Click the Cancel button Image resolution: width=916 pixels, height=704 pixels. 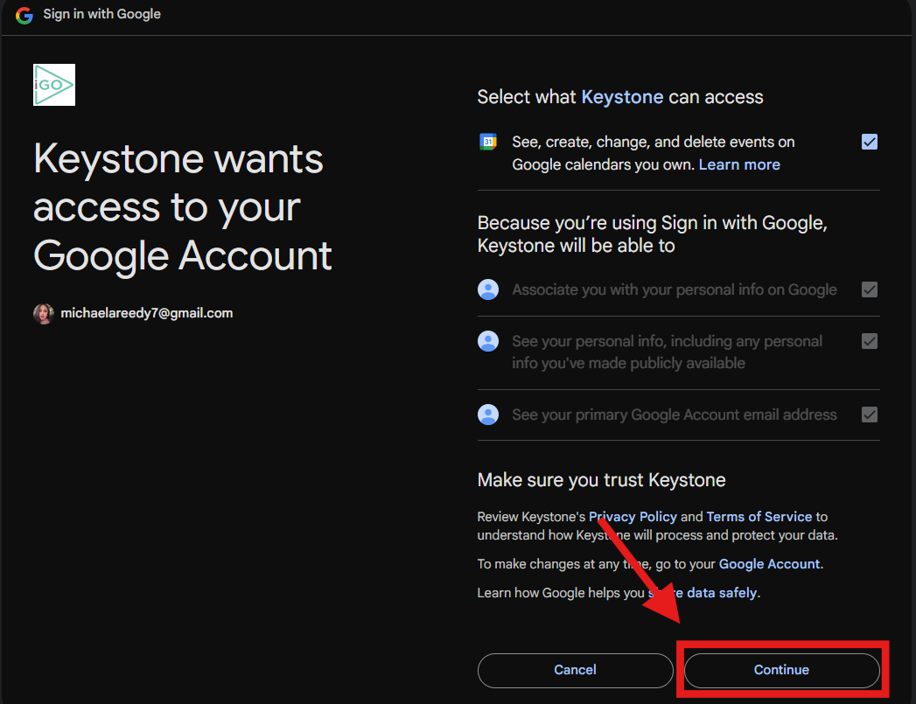576,670
